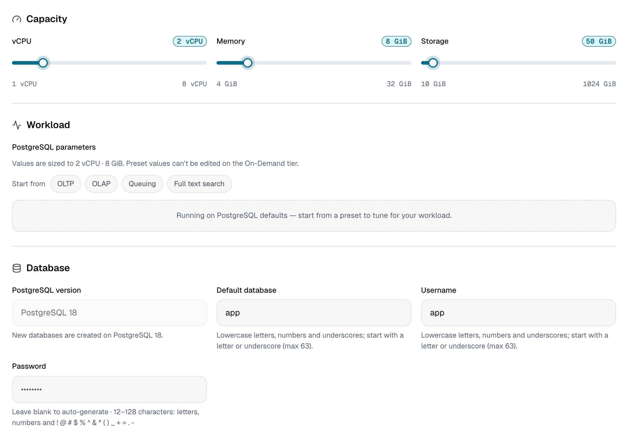
Task: Click the Running on PostgreSQL defaults notice
Action: (x=314, y=216)
